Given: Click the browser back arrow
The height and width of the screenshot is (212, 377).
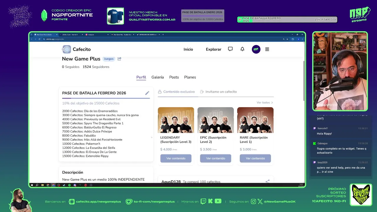Looking at the screenshot, I should [x=32, y=39].
